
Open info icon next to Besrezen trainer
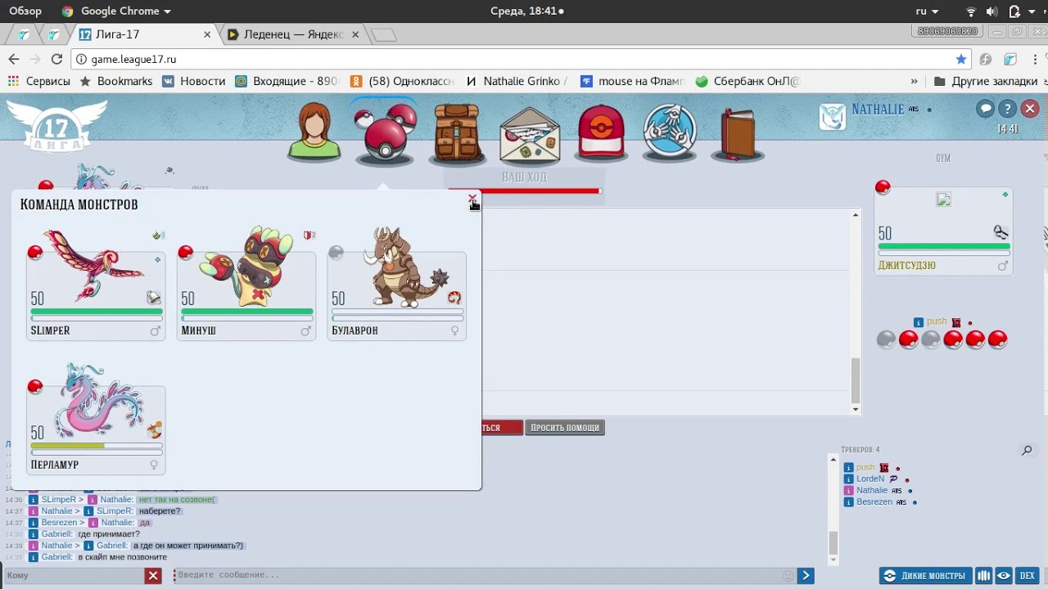point(849,502)
